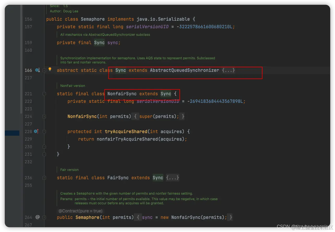Click 'NonFair version' doc comment
Image resolution: width=335 pixels, height=232 pixels.
point(73,86)
